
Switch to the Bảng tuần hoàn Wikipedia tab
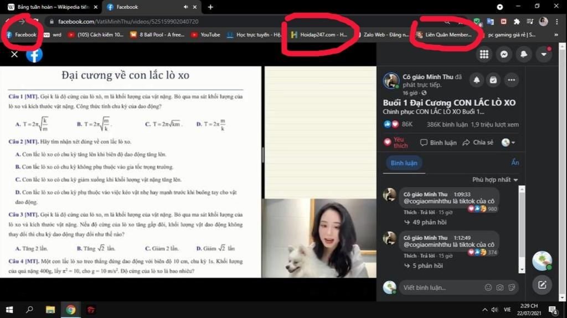pos(54,7)
